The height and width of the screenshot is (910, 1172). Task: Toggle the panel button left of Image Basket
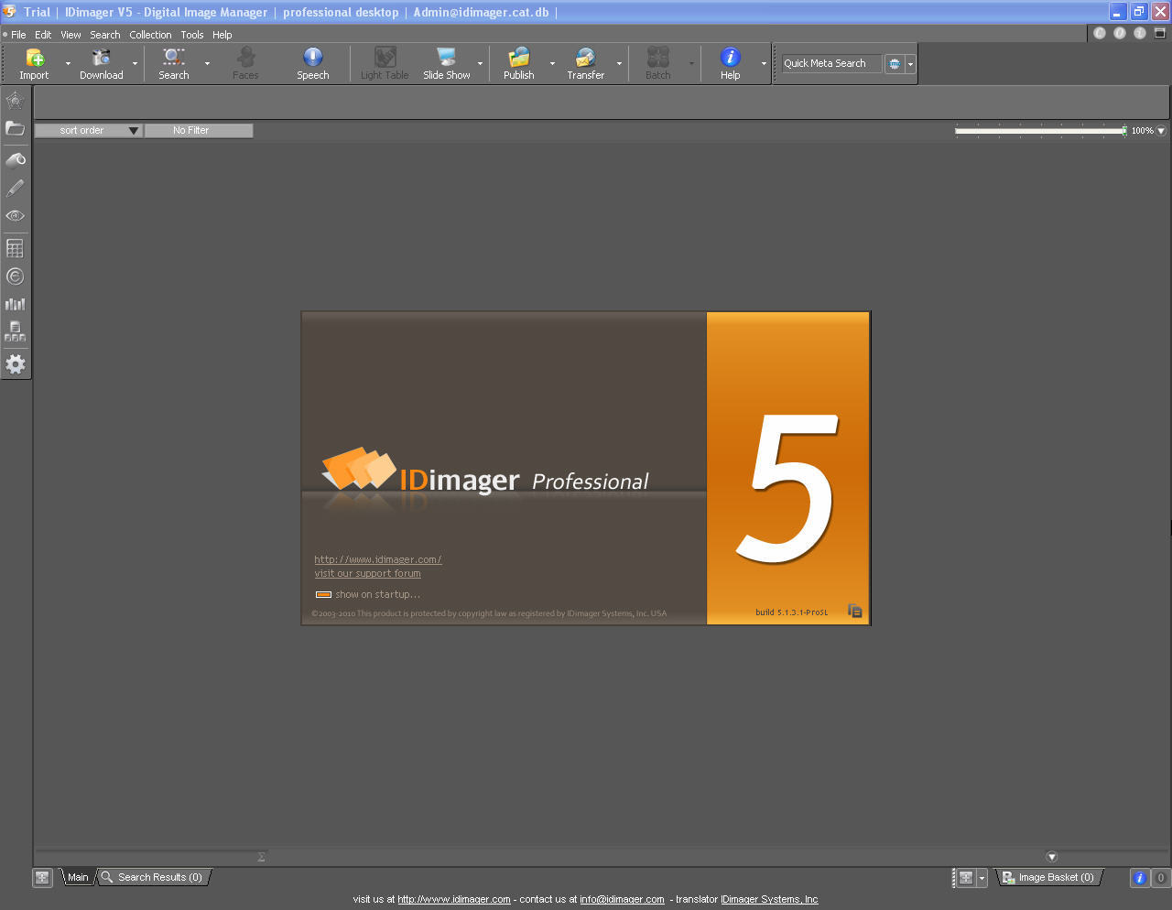click(965, 877)
